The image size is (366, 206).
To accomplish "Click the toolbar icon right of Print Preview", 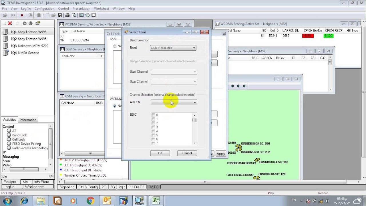I will [x=81, y=15].
